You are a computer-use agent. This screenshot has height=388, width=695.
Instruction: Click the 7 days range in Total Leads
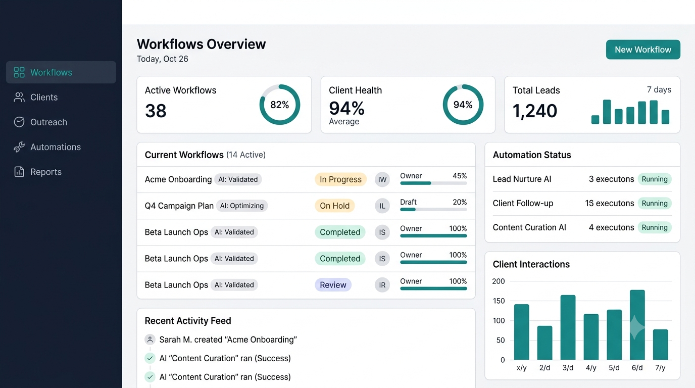coord(659,89)
